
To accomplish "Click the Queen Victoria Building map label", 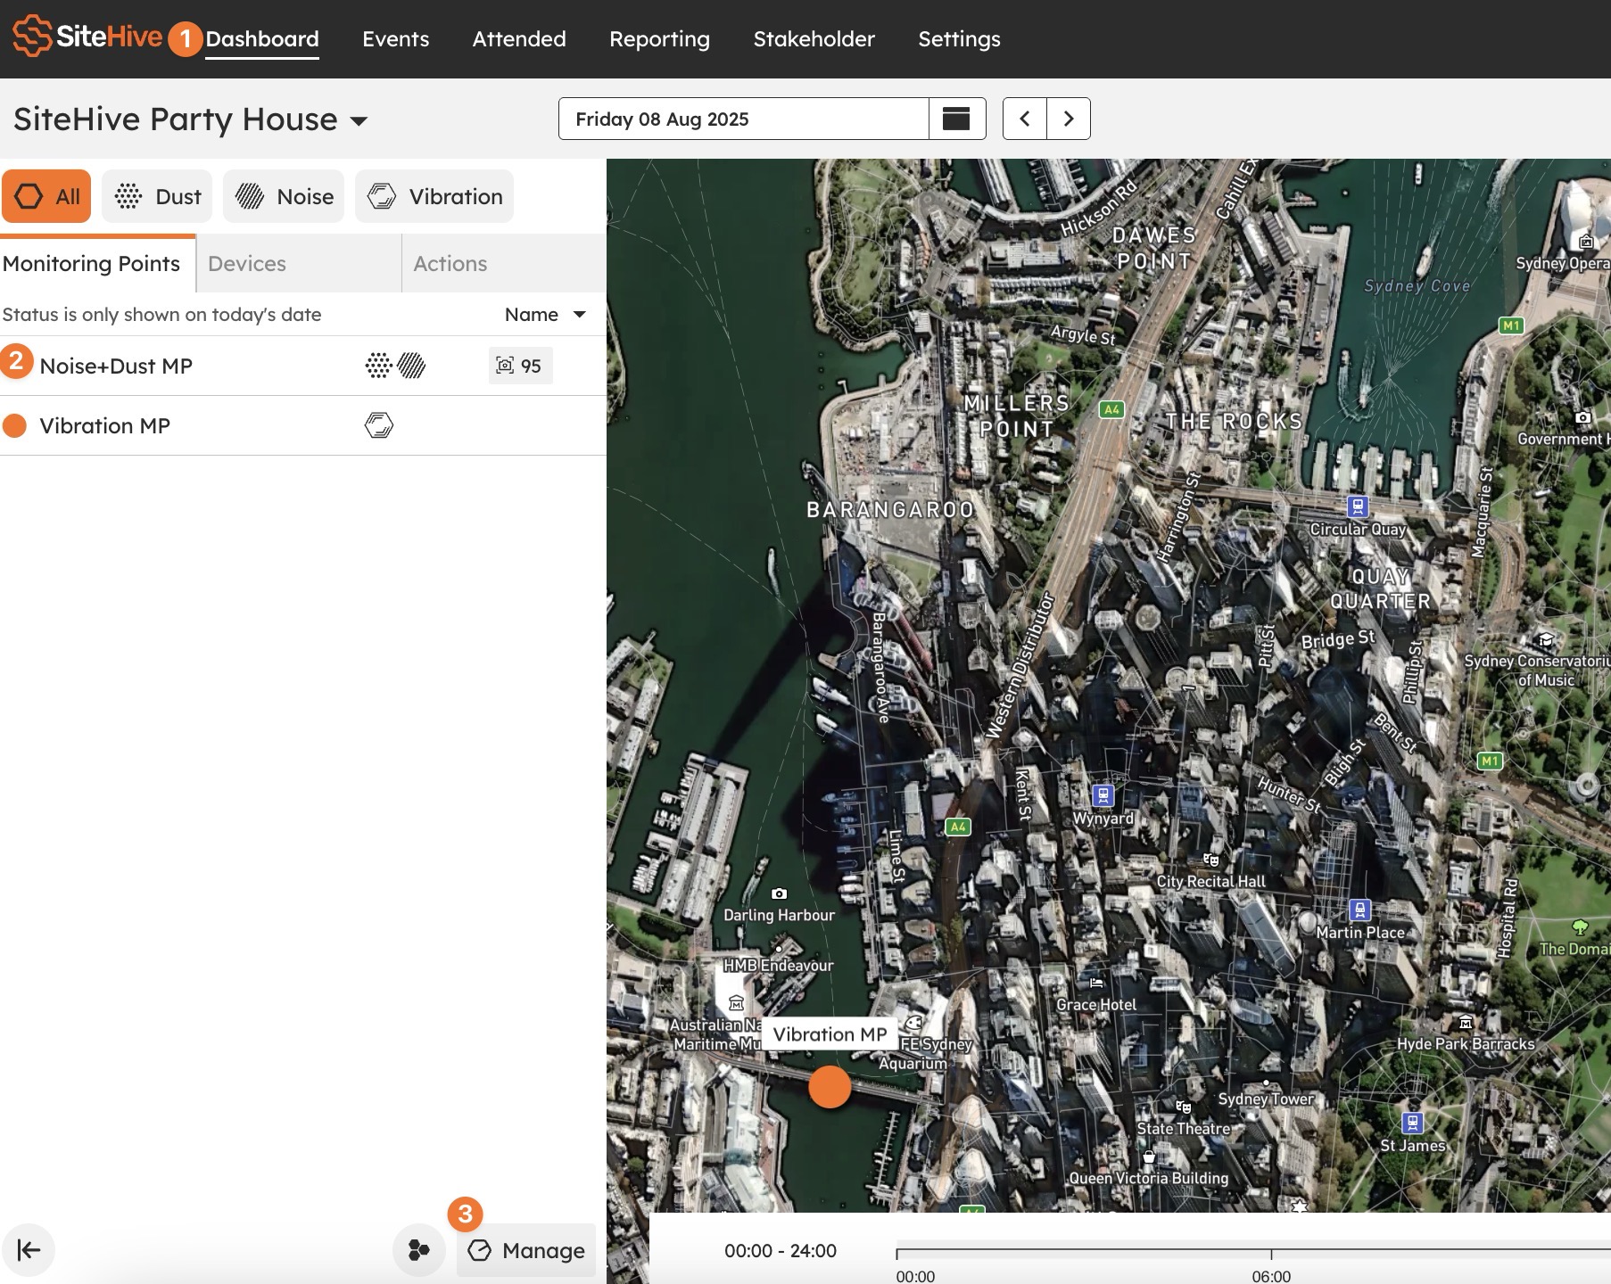I will [x=1149, y=1178].
